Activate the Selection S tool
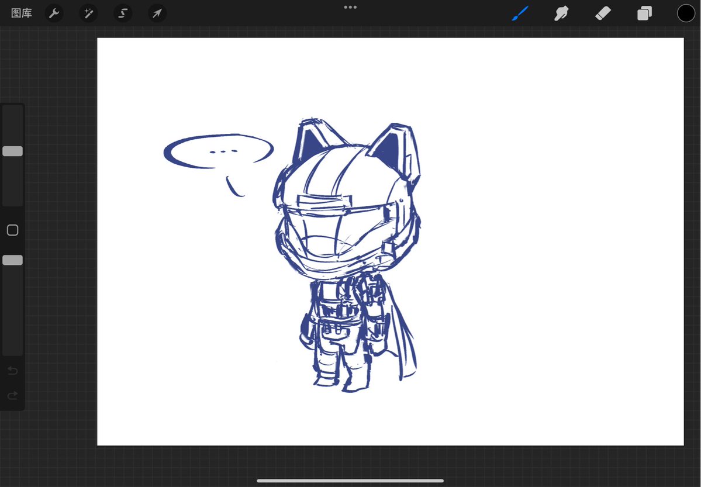Viewport: 701px width, 487px height. pyautogui.click(x=123, y=13)
